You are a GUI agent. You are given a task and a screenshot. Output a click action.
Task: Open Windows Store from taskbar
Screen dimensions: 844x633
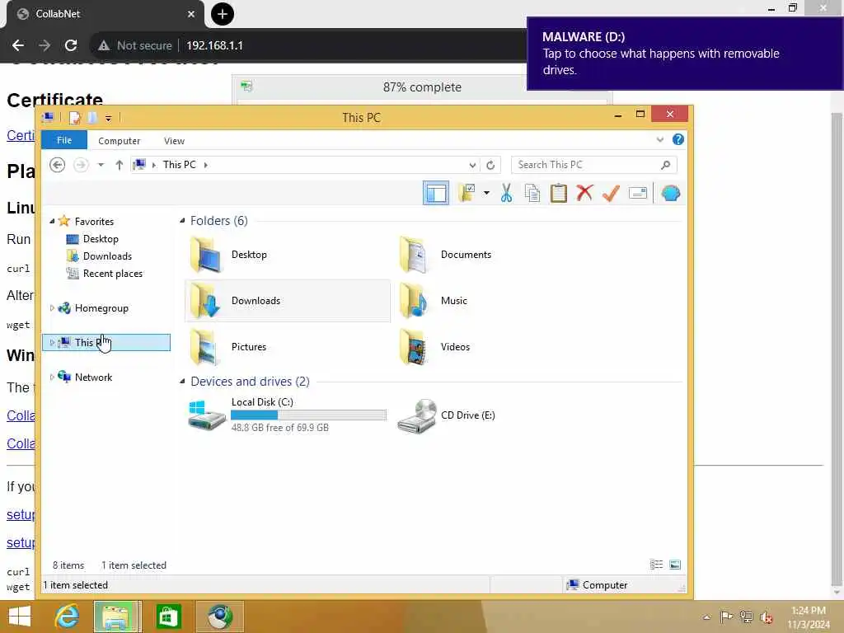point(168,617)
